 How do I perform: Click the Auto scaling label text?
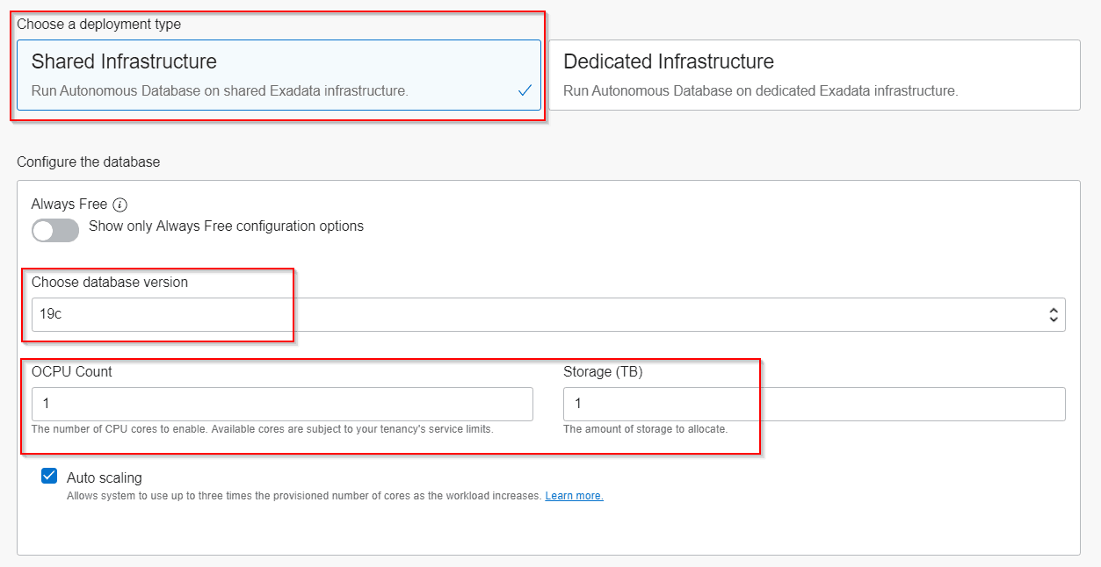tap(104, 477)
